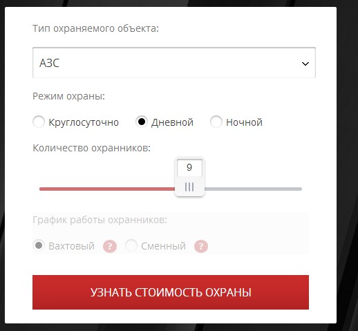Image resolution: width=358 pixels, height=331 pixels.
Task: Click the Дневной label text
Action: coord(172,122)
